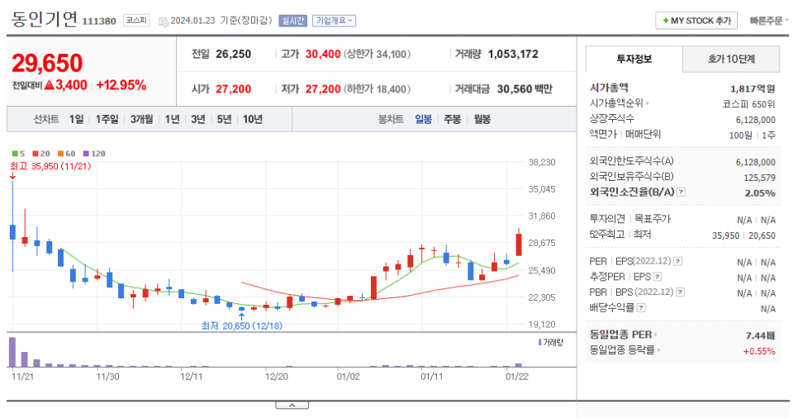This screenshot has height=418, width=798.
Task: Open help icon next to PER EPS(2022.12)
Action: pos(678,261)
